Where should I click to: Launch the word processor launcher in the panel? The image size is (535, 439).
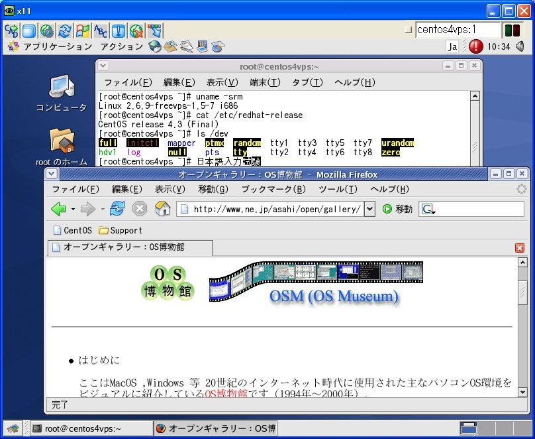click(x=186, y=46)
